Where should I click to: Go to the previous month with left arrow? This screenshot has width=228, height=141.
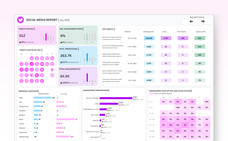191,21
